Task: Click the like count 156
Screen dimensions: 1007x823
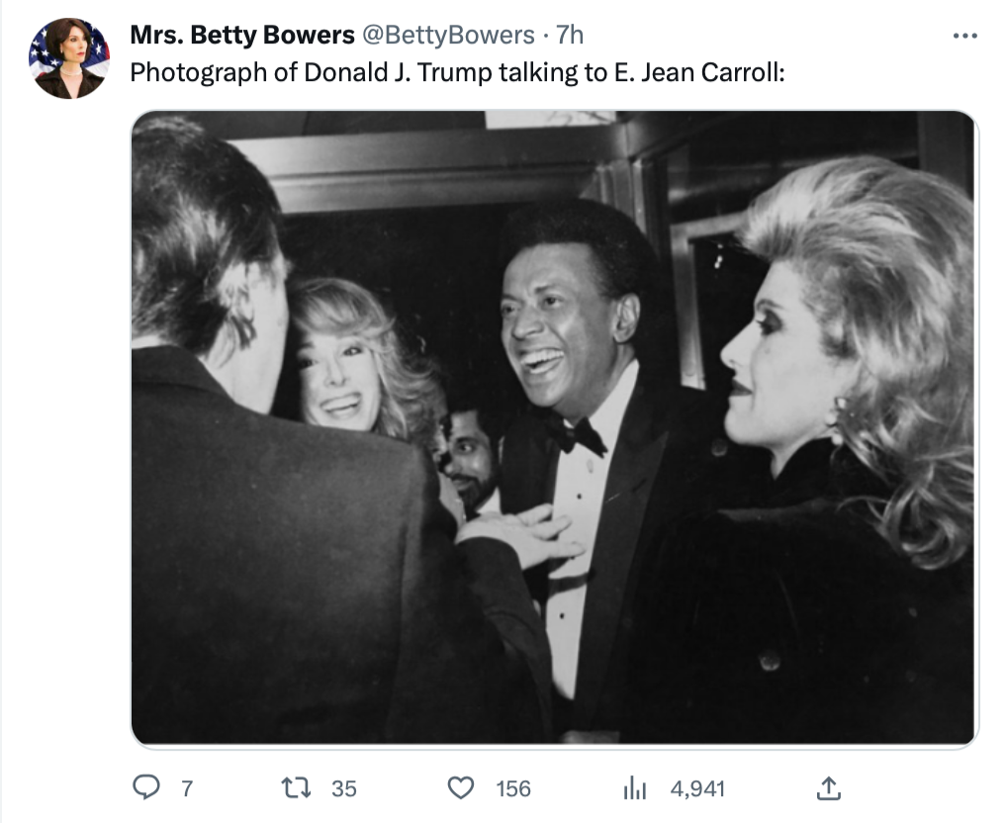Action: [x=513, y=788]
